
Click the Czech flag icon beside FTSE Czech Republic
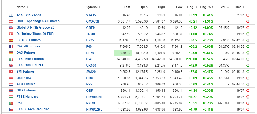[x=11, y=110]
